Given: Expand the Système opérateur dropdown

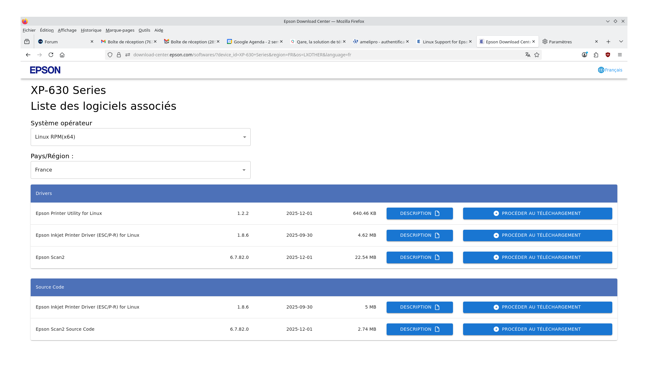Looking at the screenshot, I should (x=141, y=137).
